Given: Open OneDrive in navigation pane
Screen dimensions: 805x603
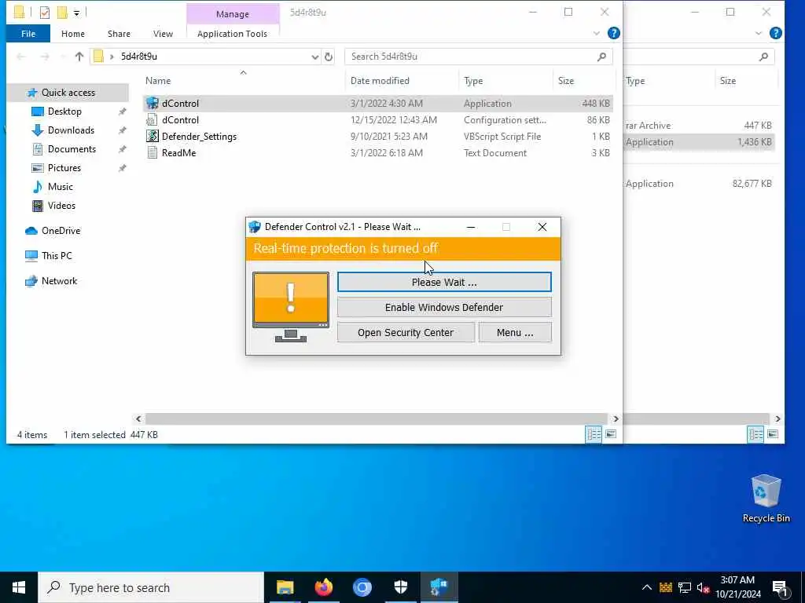Looking at the screenshot, I should (x=61, y=231).
